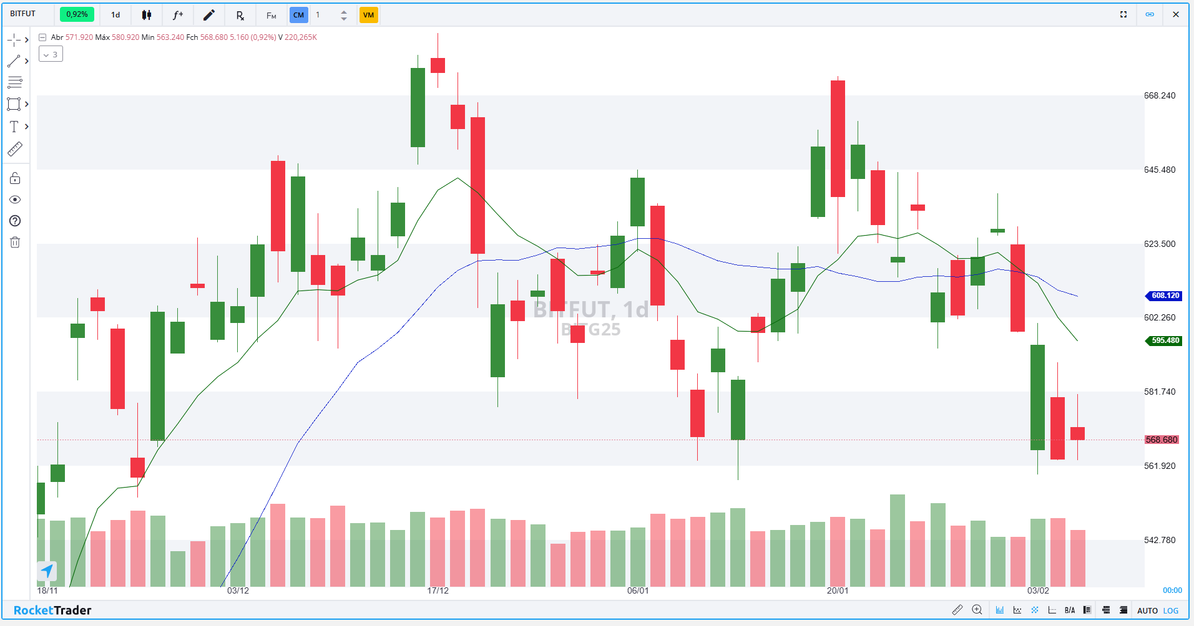Toggle the lock drawings padlock

pos(15,179)
